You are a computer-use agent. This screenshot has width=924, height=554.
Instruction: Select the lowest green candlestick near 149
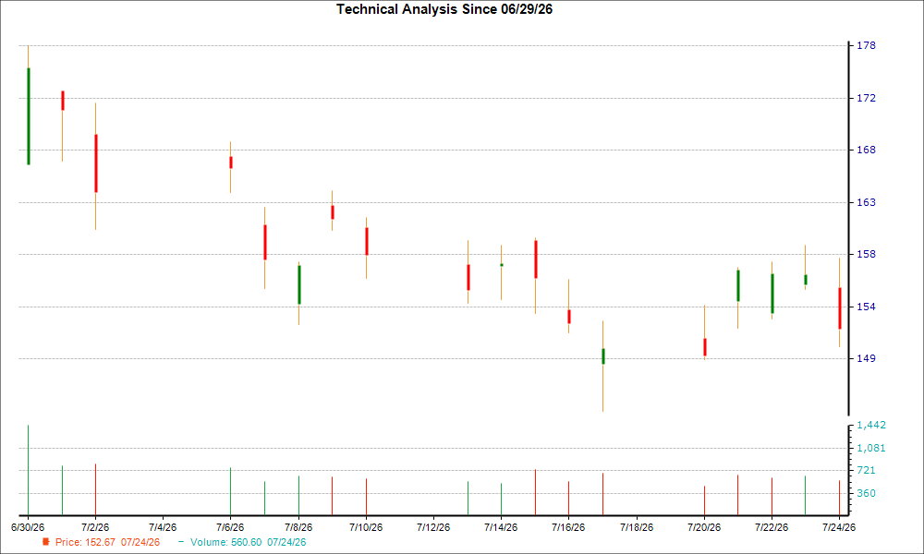pyautogui.click(x=602, y=356)
